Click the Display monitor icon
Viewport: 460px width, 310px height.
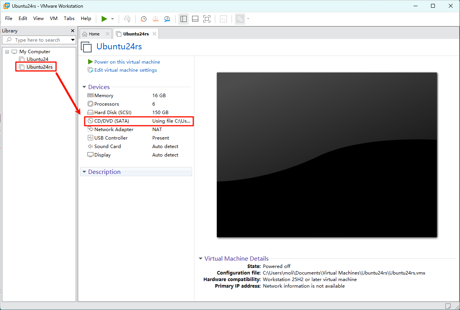click(x=90, y=155)
